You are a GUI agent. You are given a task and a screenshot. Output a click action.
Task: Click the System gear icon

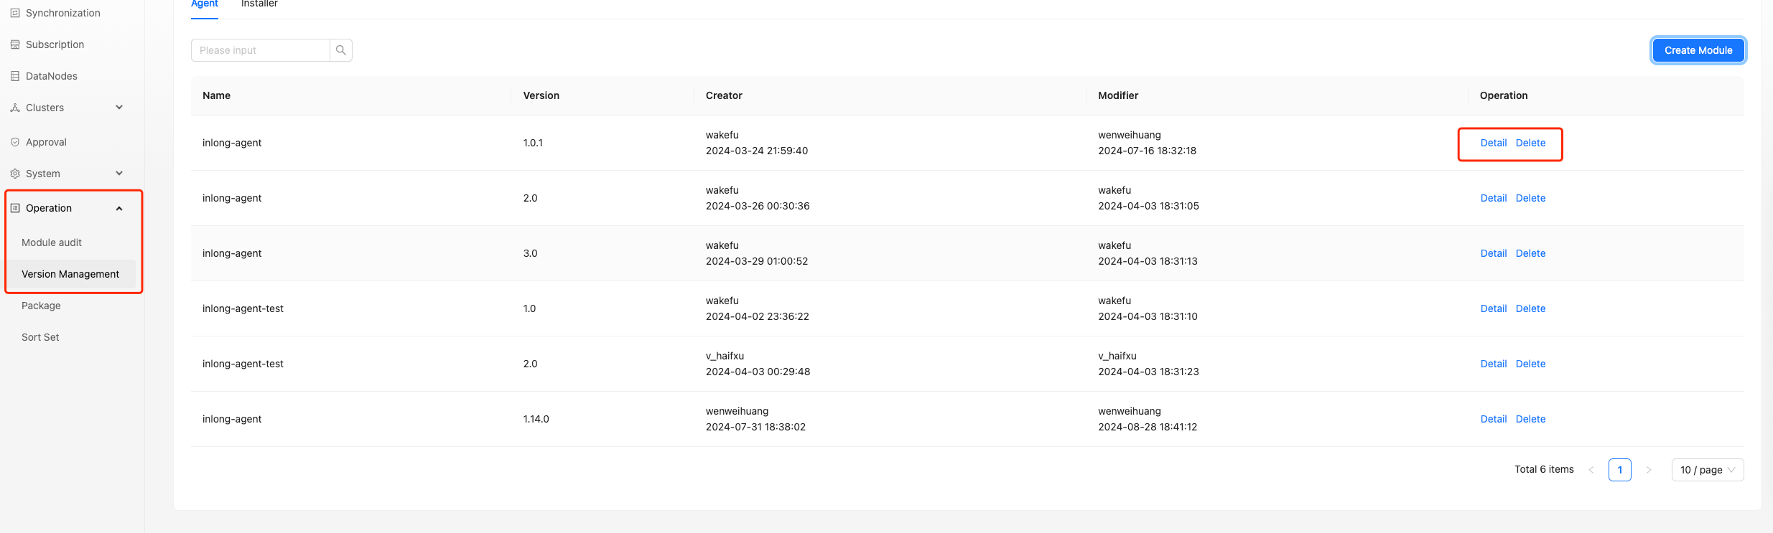pos(15,174)
